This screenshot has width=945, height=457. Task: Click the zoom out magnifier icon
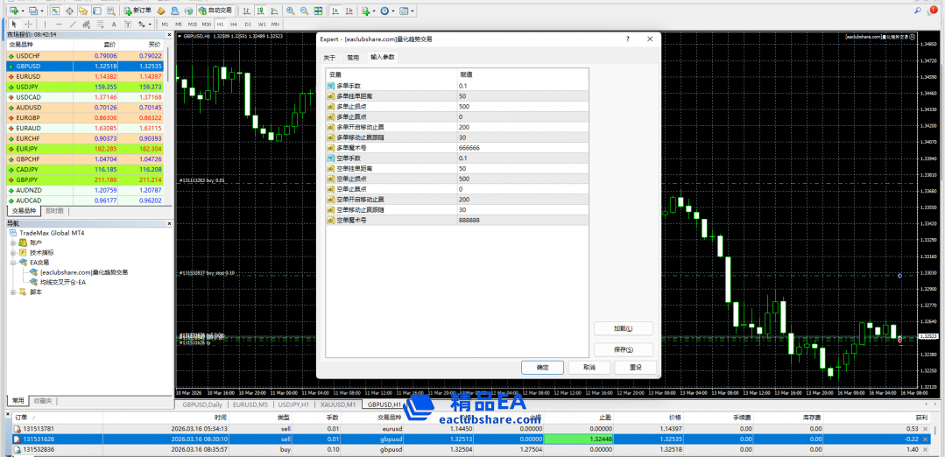point(304,11)
